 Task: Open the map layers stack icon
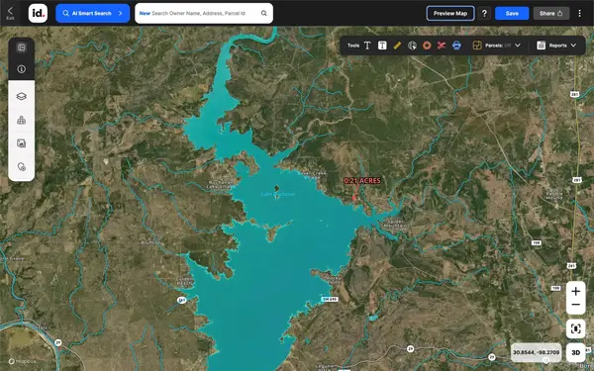coord(21,97)
